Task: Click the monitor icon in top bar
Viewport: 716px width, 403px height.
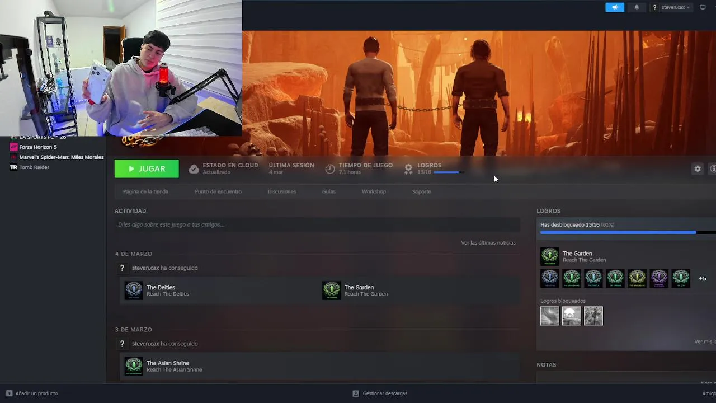Action: [x=703, y=7]
